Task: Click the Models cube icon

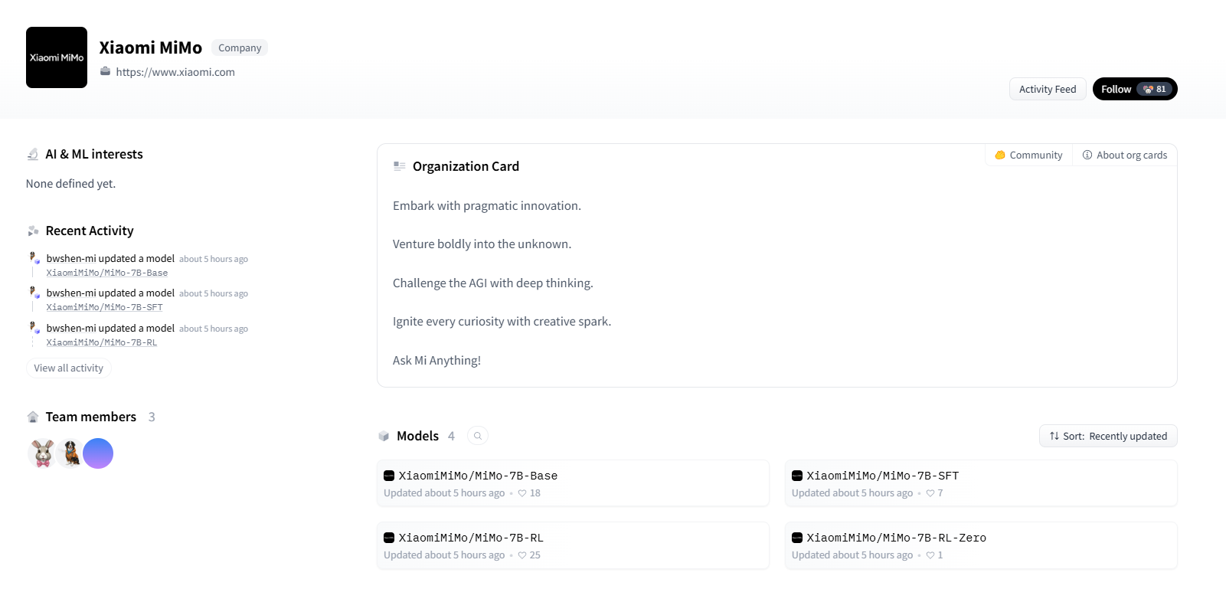Action: tap(384, 436)
